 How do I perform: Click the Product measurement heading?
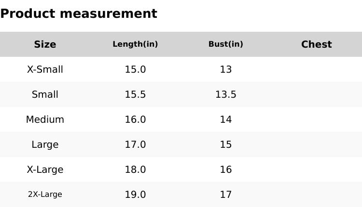click(79, 13)
